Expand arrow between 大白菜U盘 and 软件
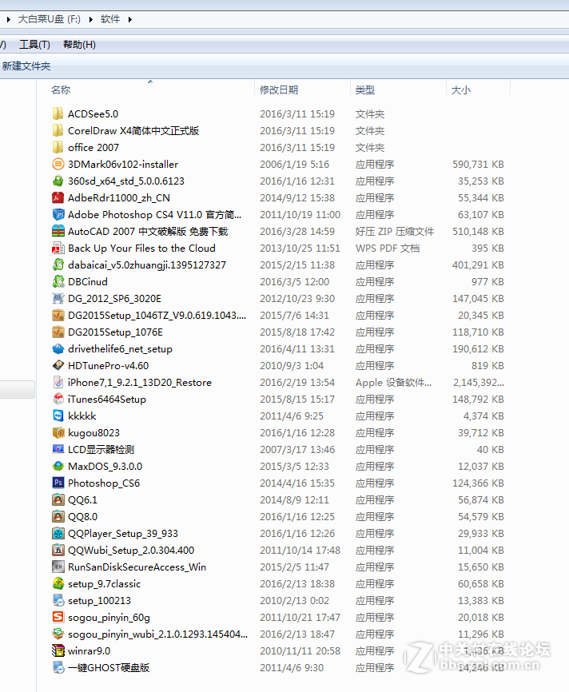 tap(91, 19)
